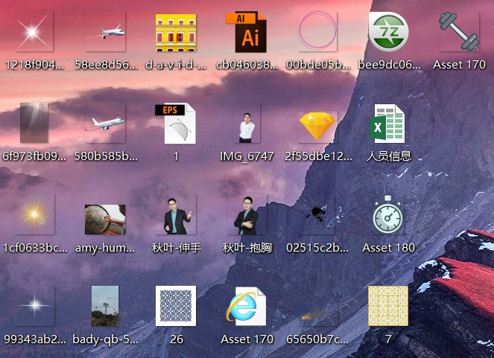Screen dimensions: 494x358
Task: Click the dumbbell icon labeled Asset 170
Action: [x=459, y=33]
